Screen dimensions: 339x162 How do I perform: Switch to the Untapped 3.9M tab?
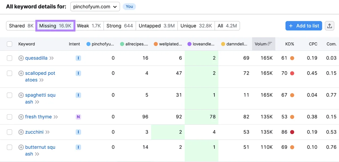(x=157, y=26)
